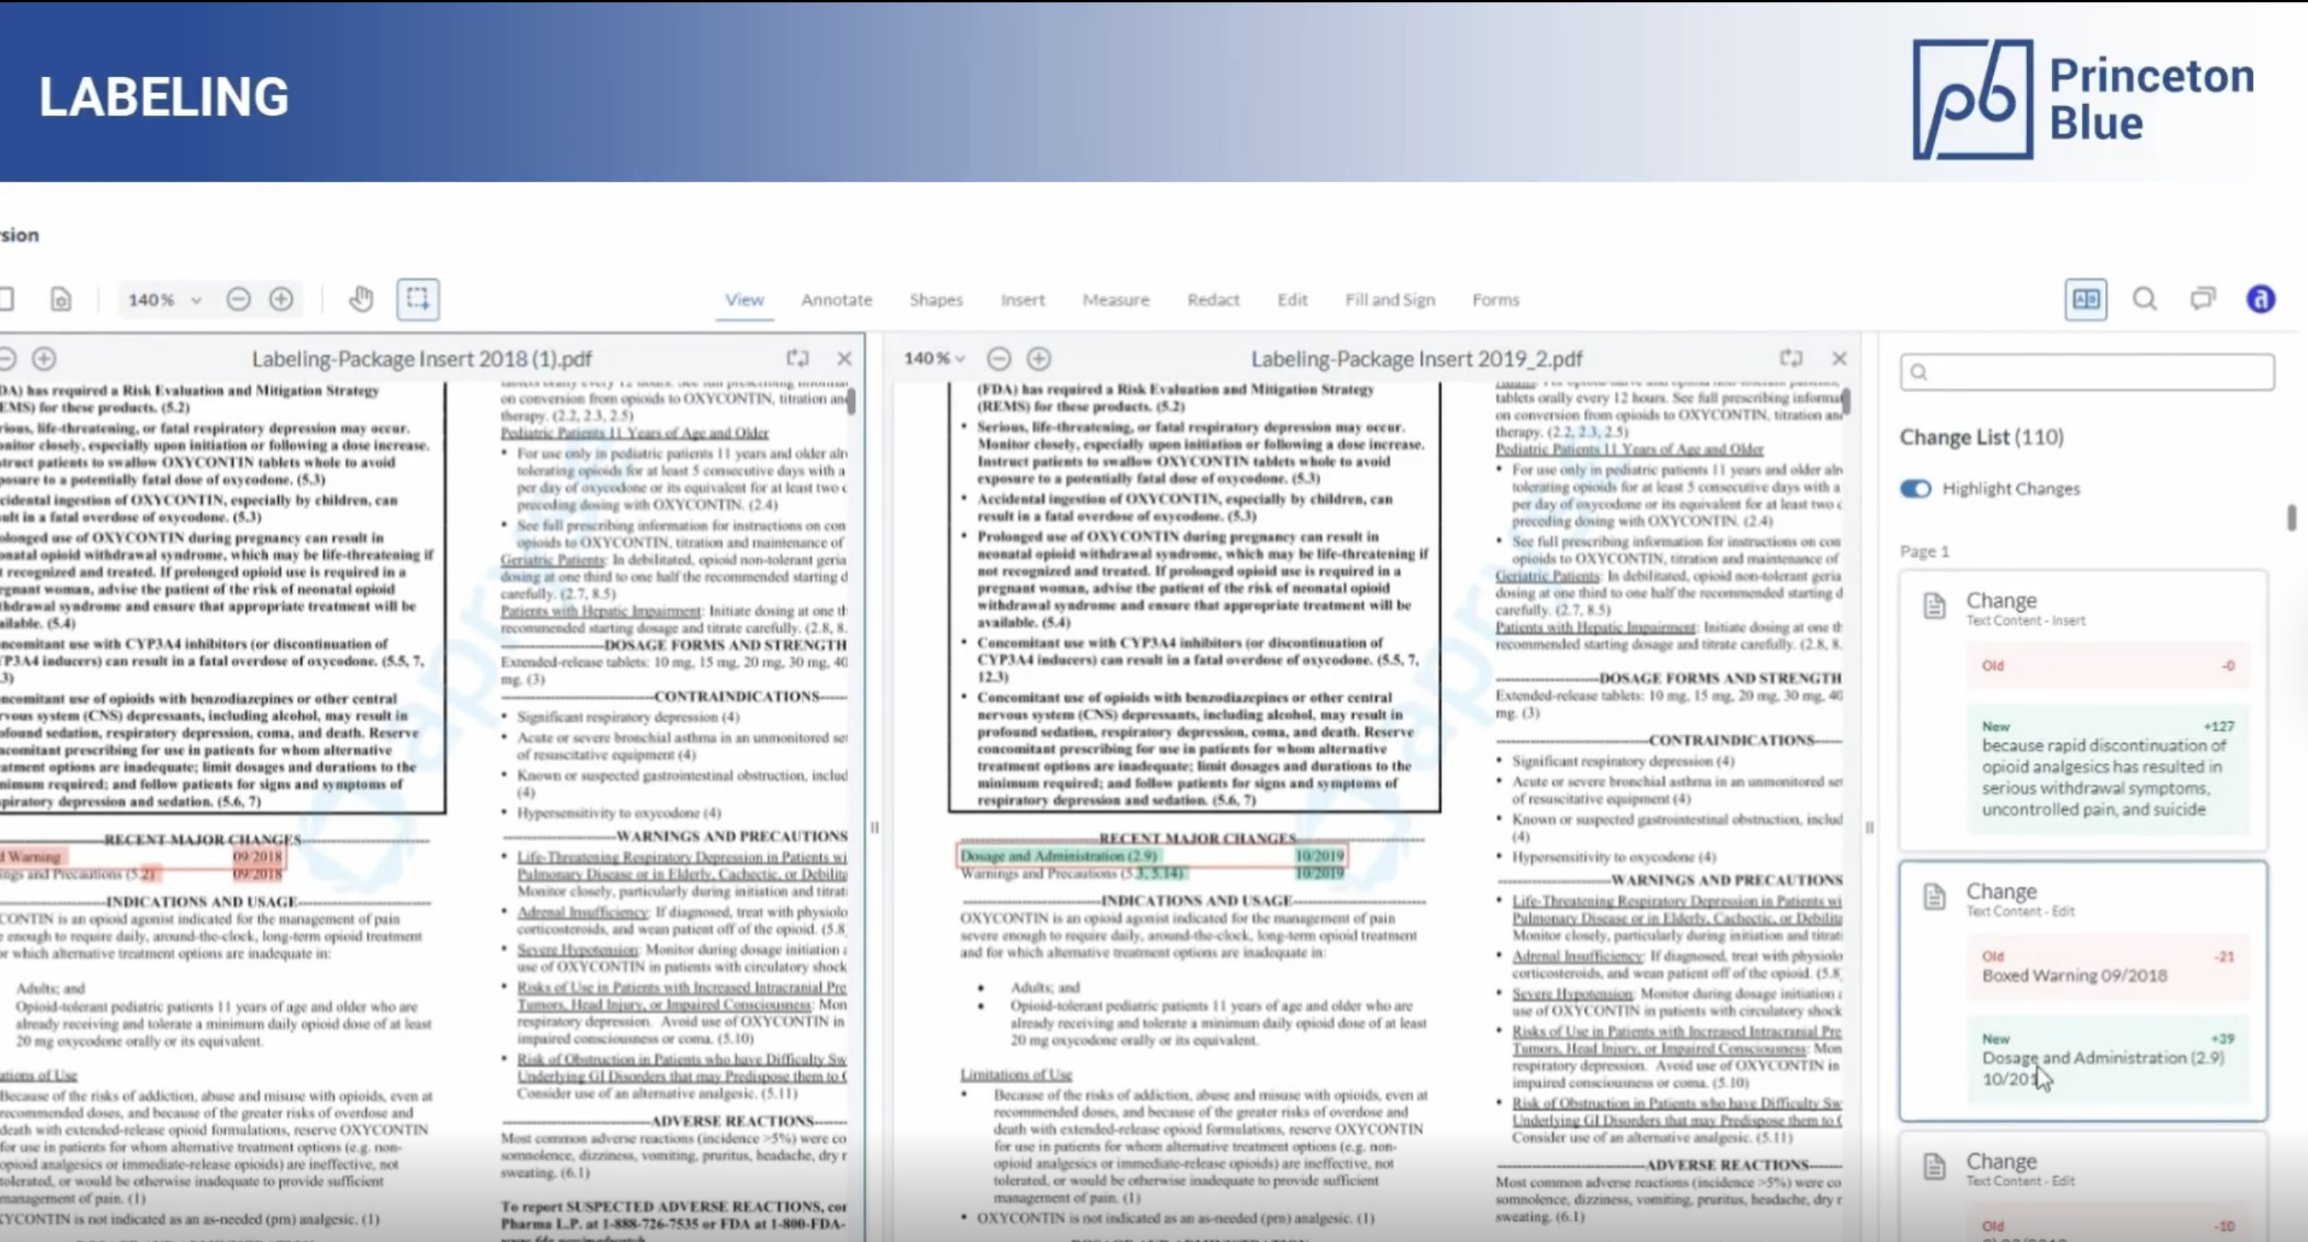The height and width of the screenshot is (1242, 2308).
Task: Open the search magnifier icon
Action: (2144, 299)
